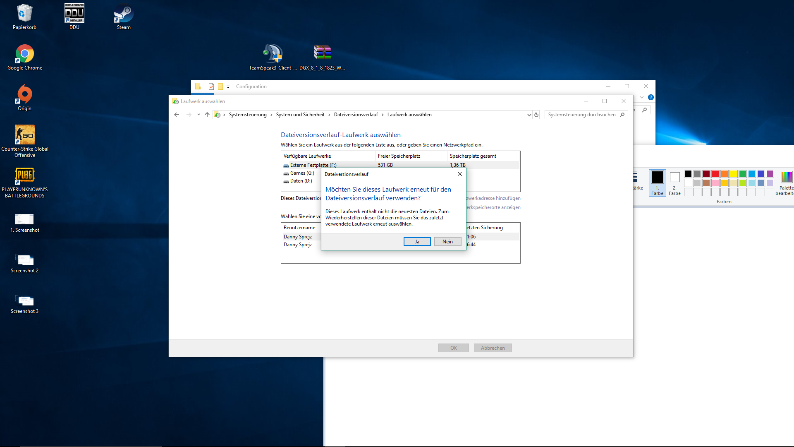Click Verfügbare Laufwerke column header
The height and width of the screenshot is (447, 794).
(x=328, y=156)
